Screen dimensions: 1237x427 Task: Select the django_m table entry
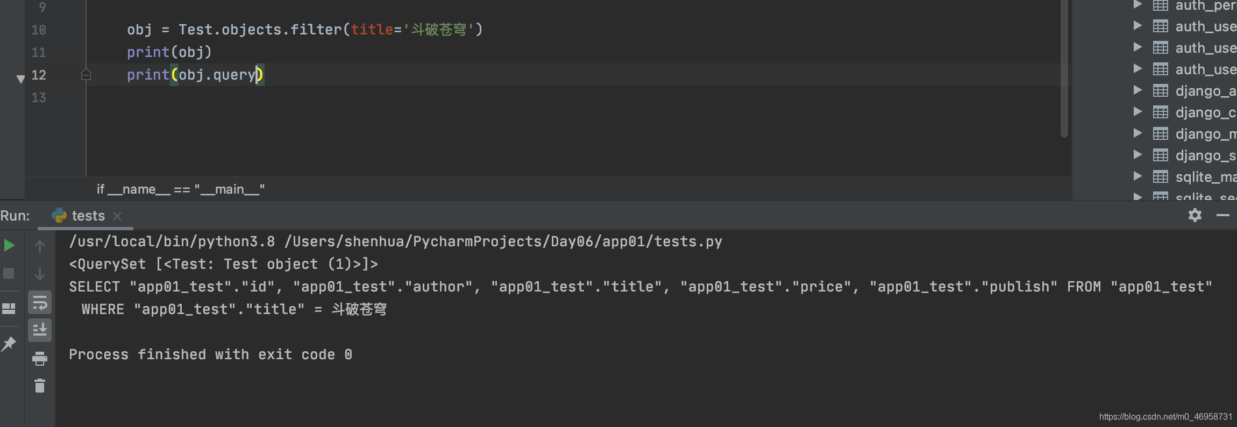[1206, 134]
